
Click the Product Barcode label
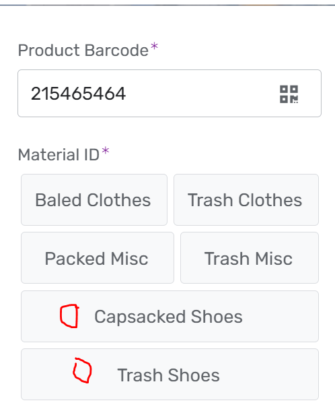(83, 50)
